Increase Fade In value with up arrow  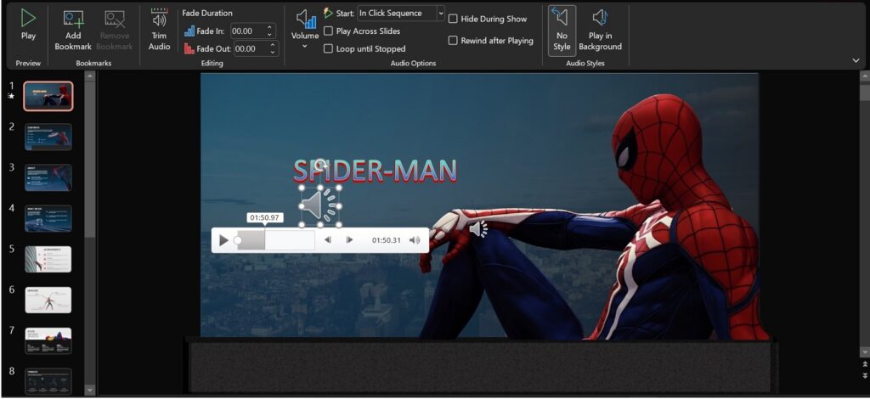tap(270, 28)
